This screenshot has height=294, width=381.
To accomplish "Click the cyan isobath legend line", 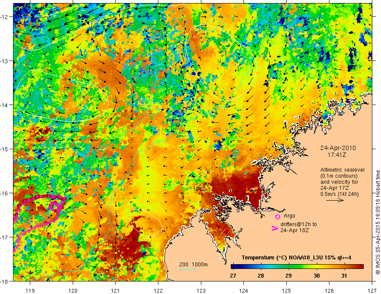I will click(188, 269).
